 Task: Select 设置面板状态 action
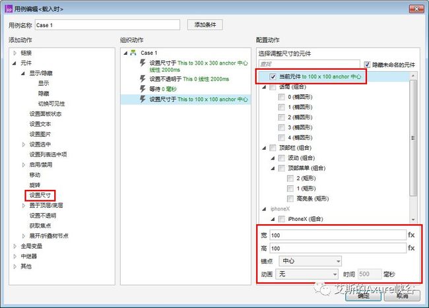46,113
